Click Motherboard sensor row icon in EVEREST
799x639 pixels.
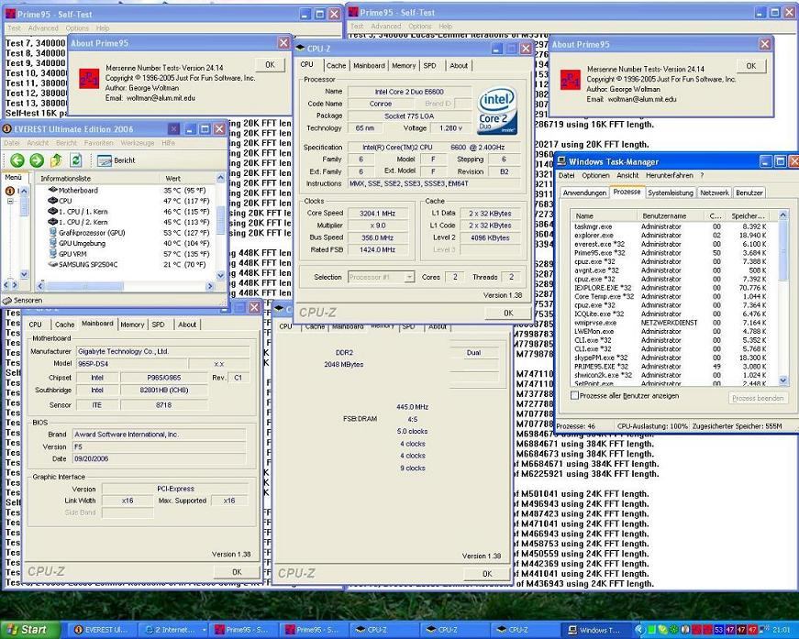click(x=52, y=190)
